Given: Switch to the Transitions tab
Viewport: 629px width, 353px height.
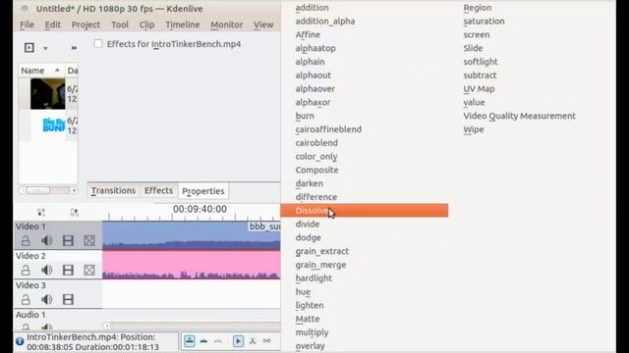Looking at the screenshot, I should pyautogui.click(x=113, y=190).
